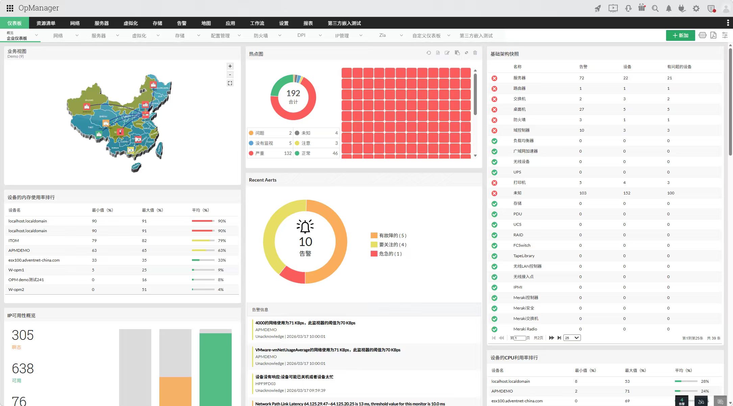This screenshot has width=733, height=406.
Task: Delete the heat map widget via trash icon
Action: click(475, 53)
